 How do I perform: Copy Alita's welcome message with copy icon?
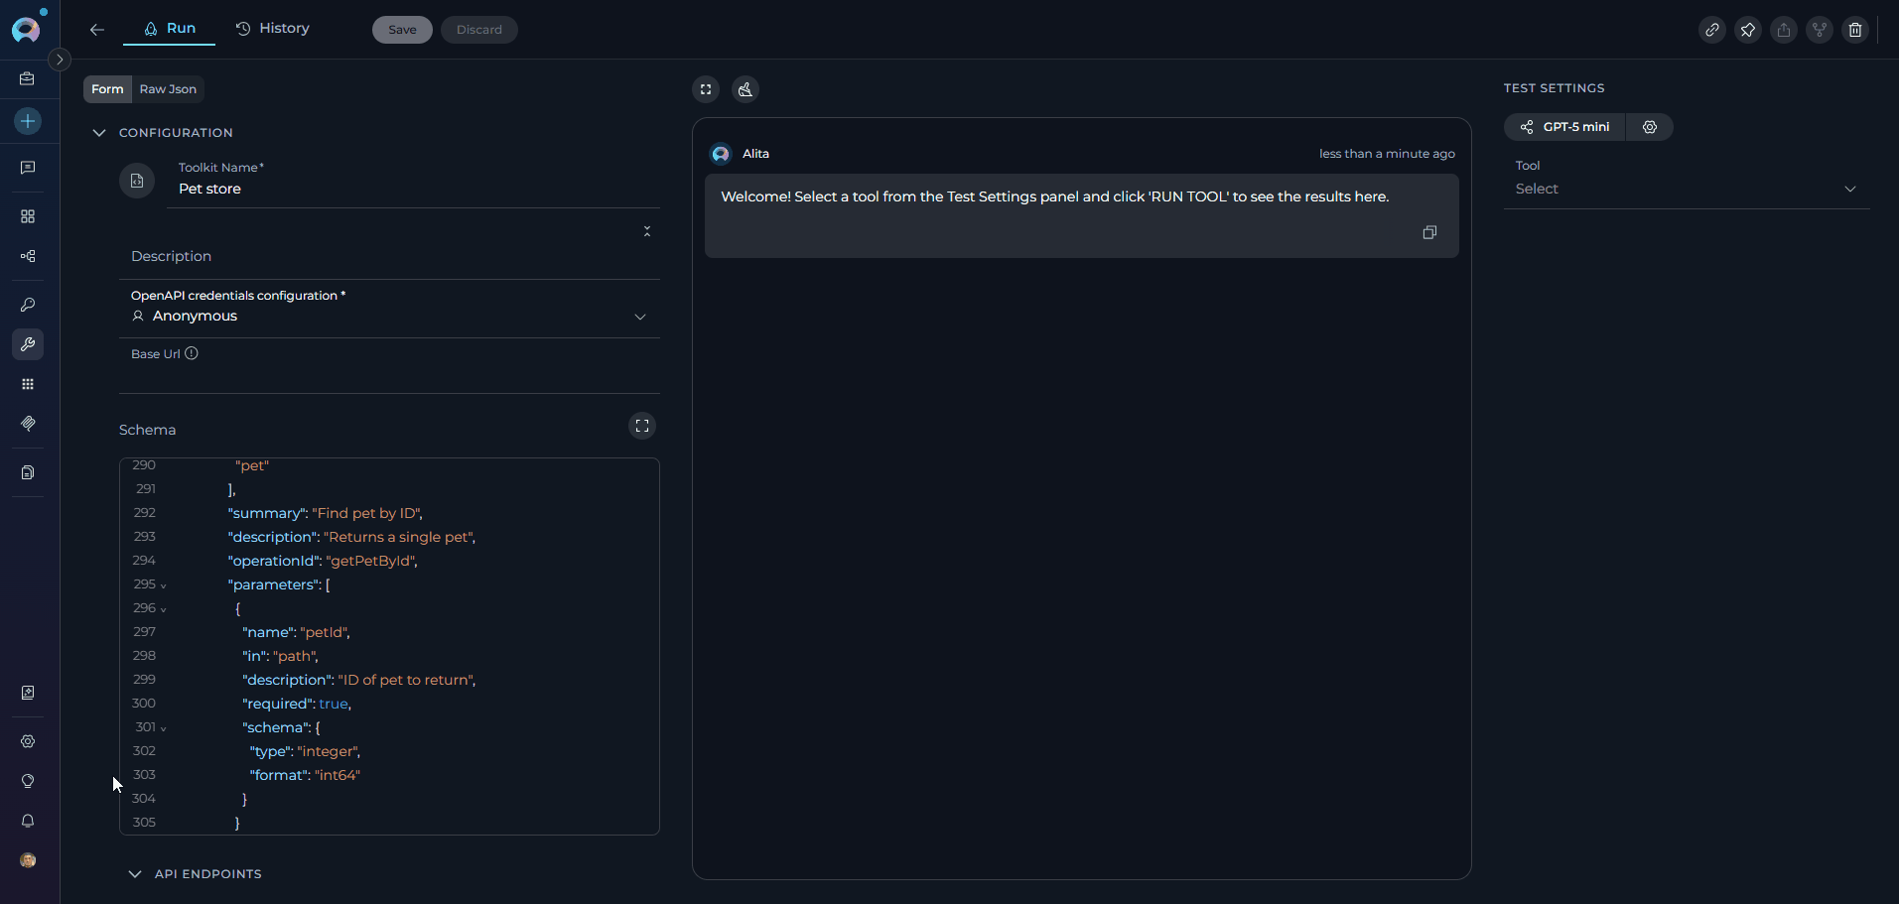(x=1429, y=232)
